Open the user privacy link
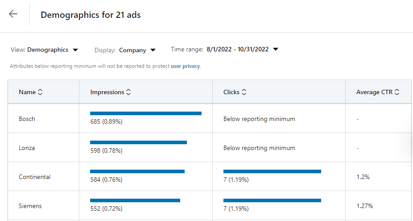Screen dimensions: 413x221 [x=185, y=66]
